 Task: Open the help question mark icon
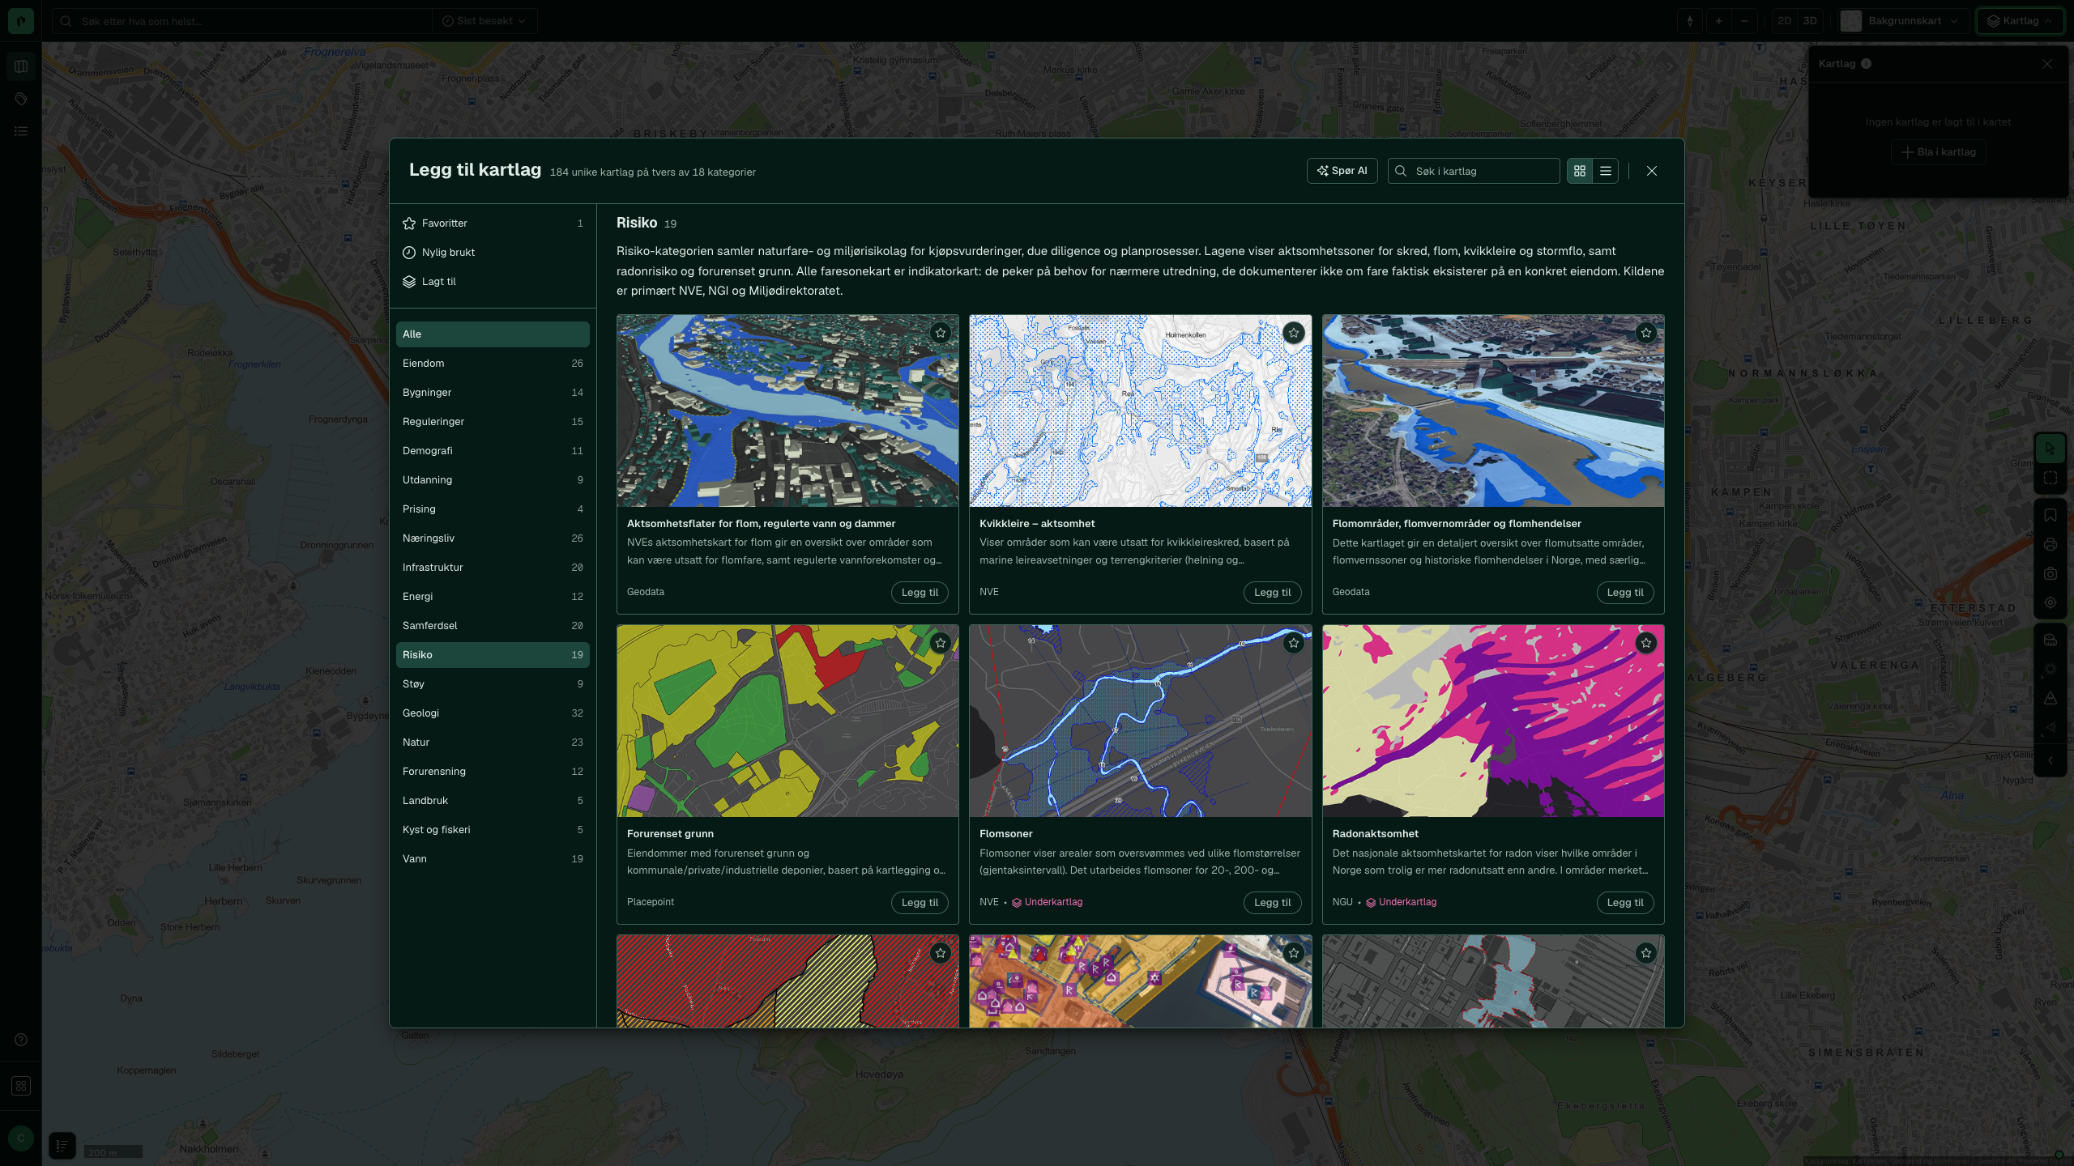21,1040
